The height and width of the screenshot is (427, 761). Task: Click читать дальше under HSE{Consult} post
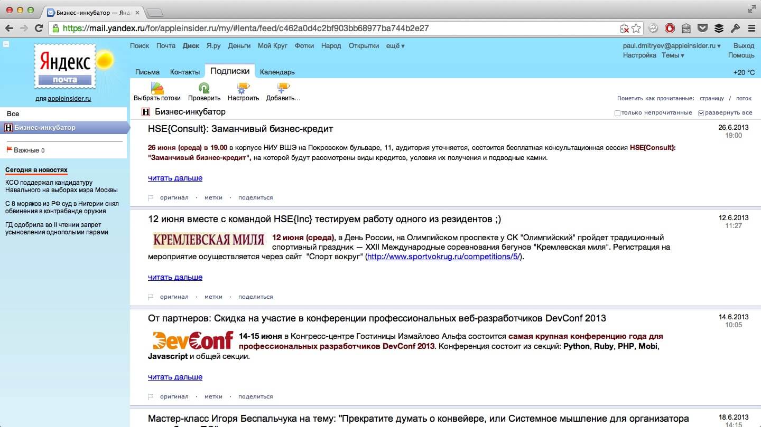[x=175, y=178]
